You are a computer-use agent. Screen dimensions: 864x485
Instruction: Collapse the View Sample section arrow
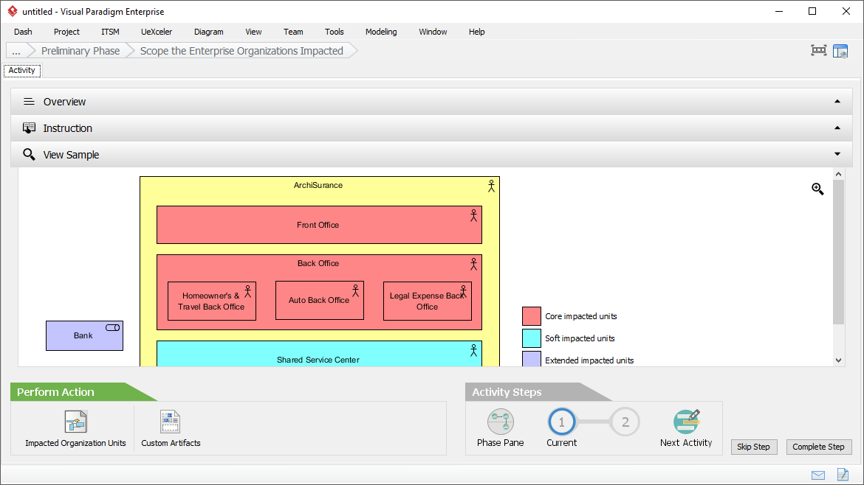(837, 155)
